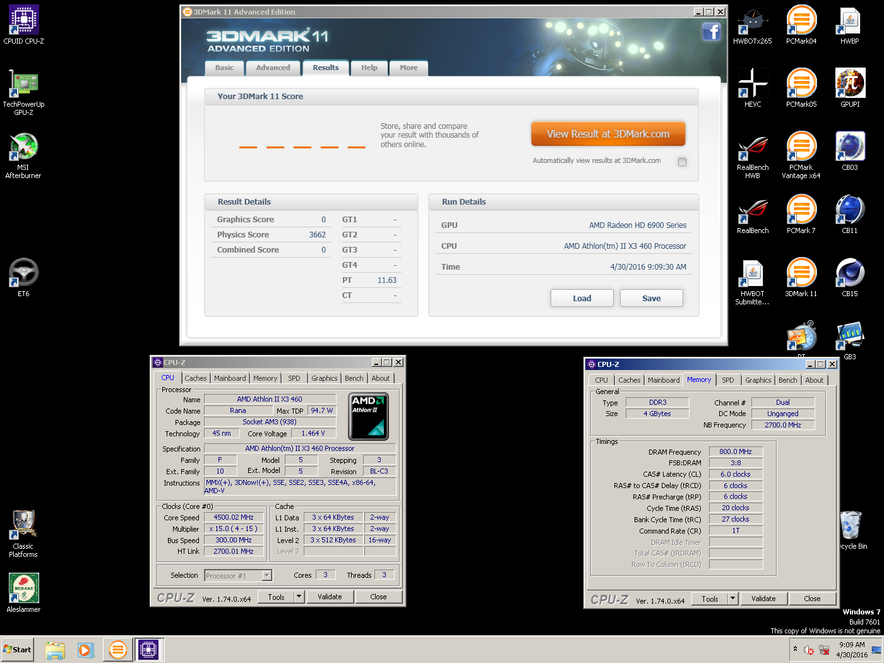Screen dimensions: 884x663
Task: Open Windows Media Player taskbar icon
Action: tap(86, 650)
